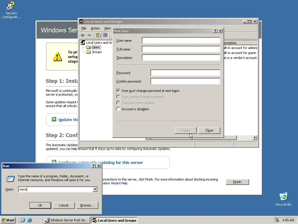Click the Description input field
Screen dimensions: 298x224
pos(181,58)
